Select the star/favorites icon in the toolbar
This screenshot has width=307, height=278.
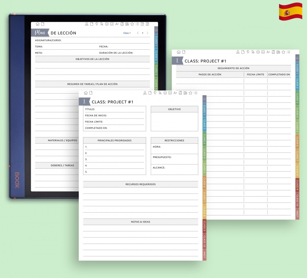coord(190,93)
